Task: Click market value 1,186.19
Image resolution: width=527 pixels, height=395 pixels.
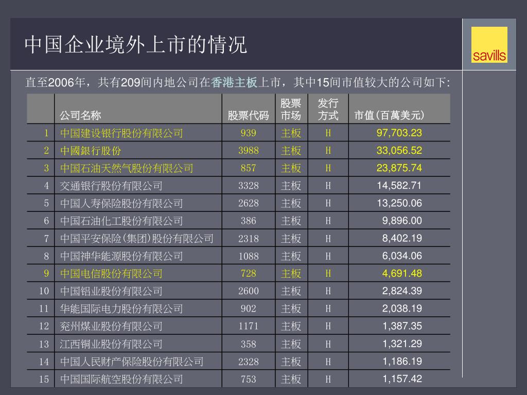Action: 402,361
